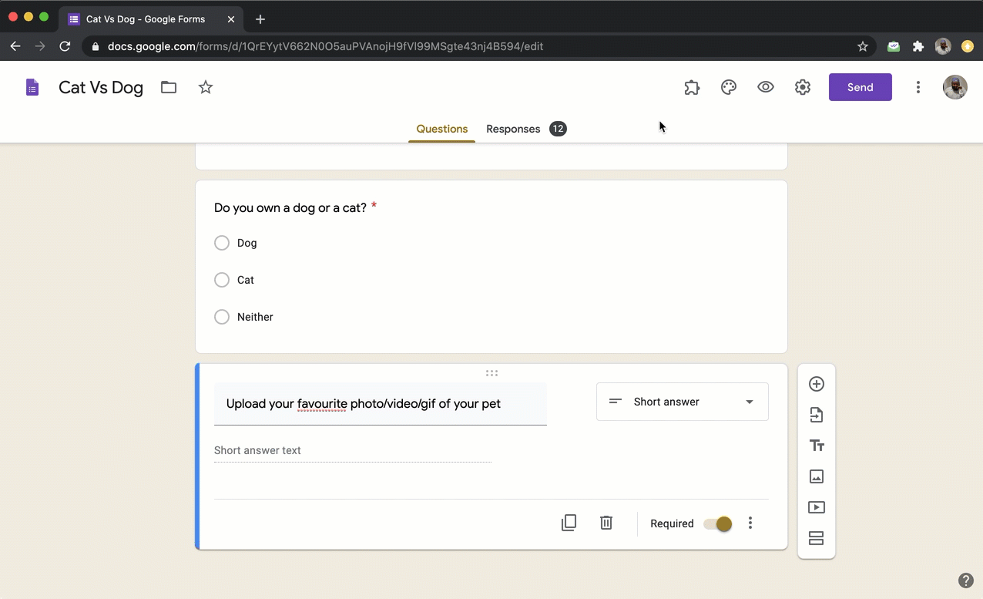Switch to the Responses tab

513,129
